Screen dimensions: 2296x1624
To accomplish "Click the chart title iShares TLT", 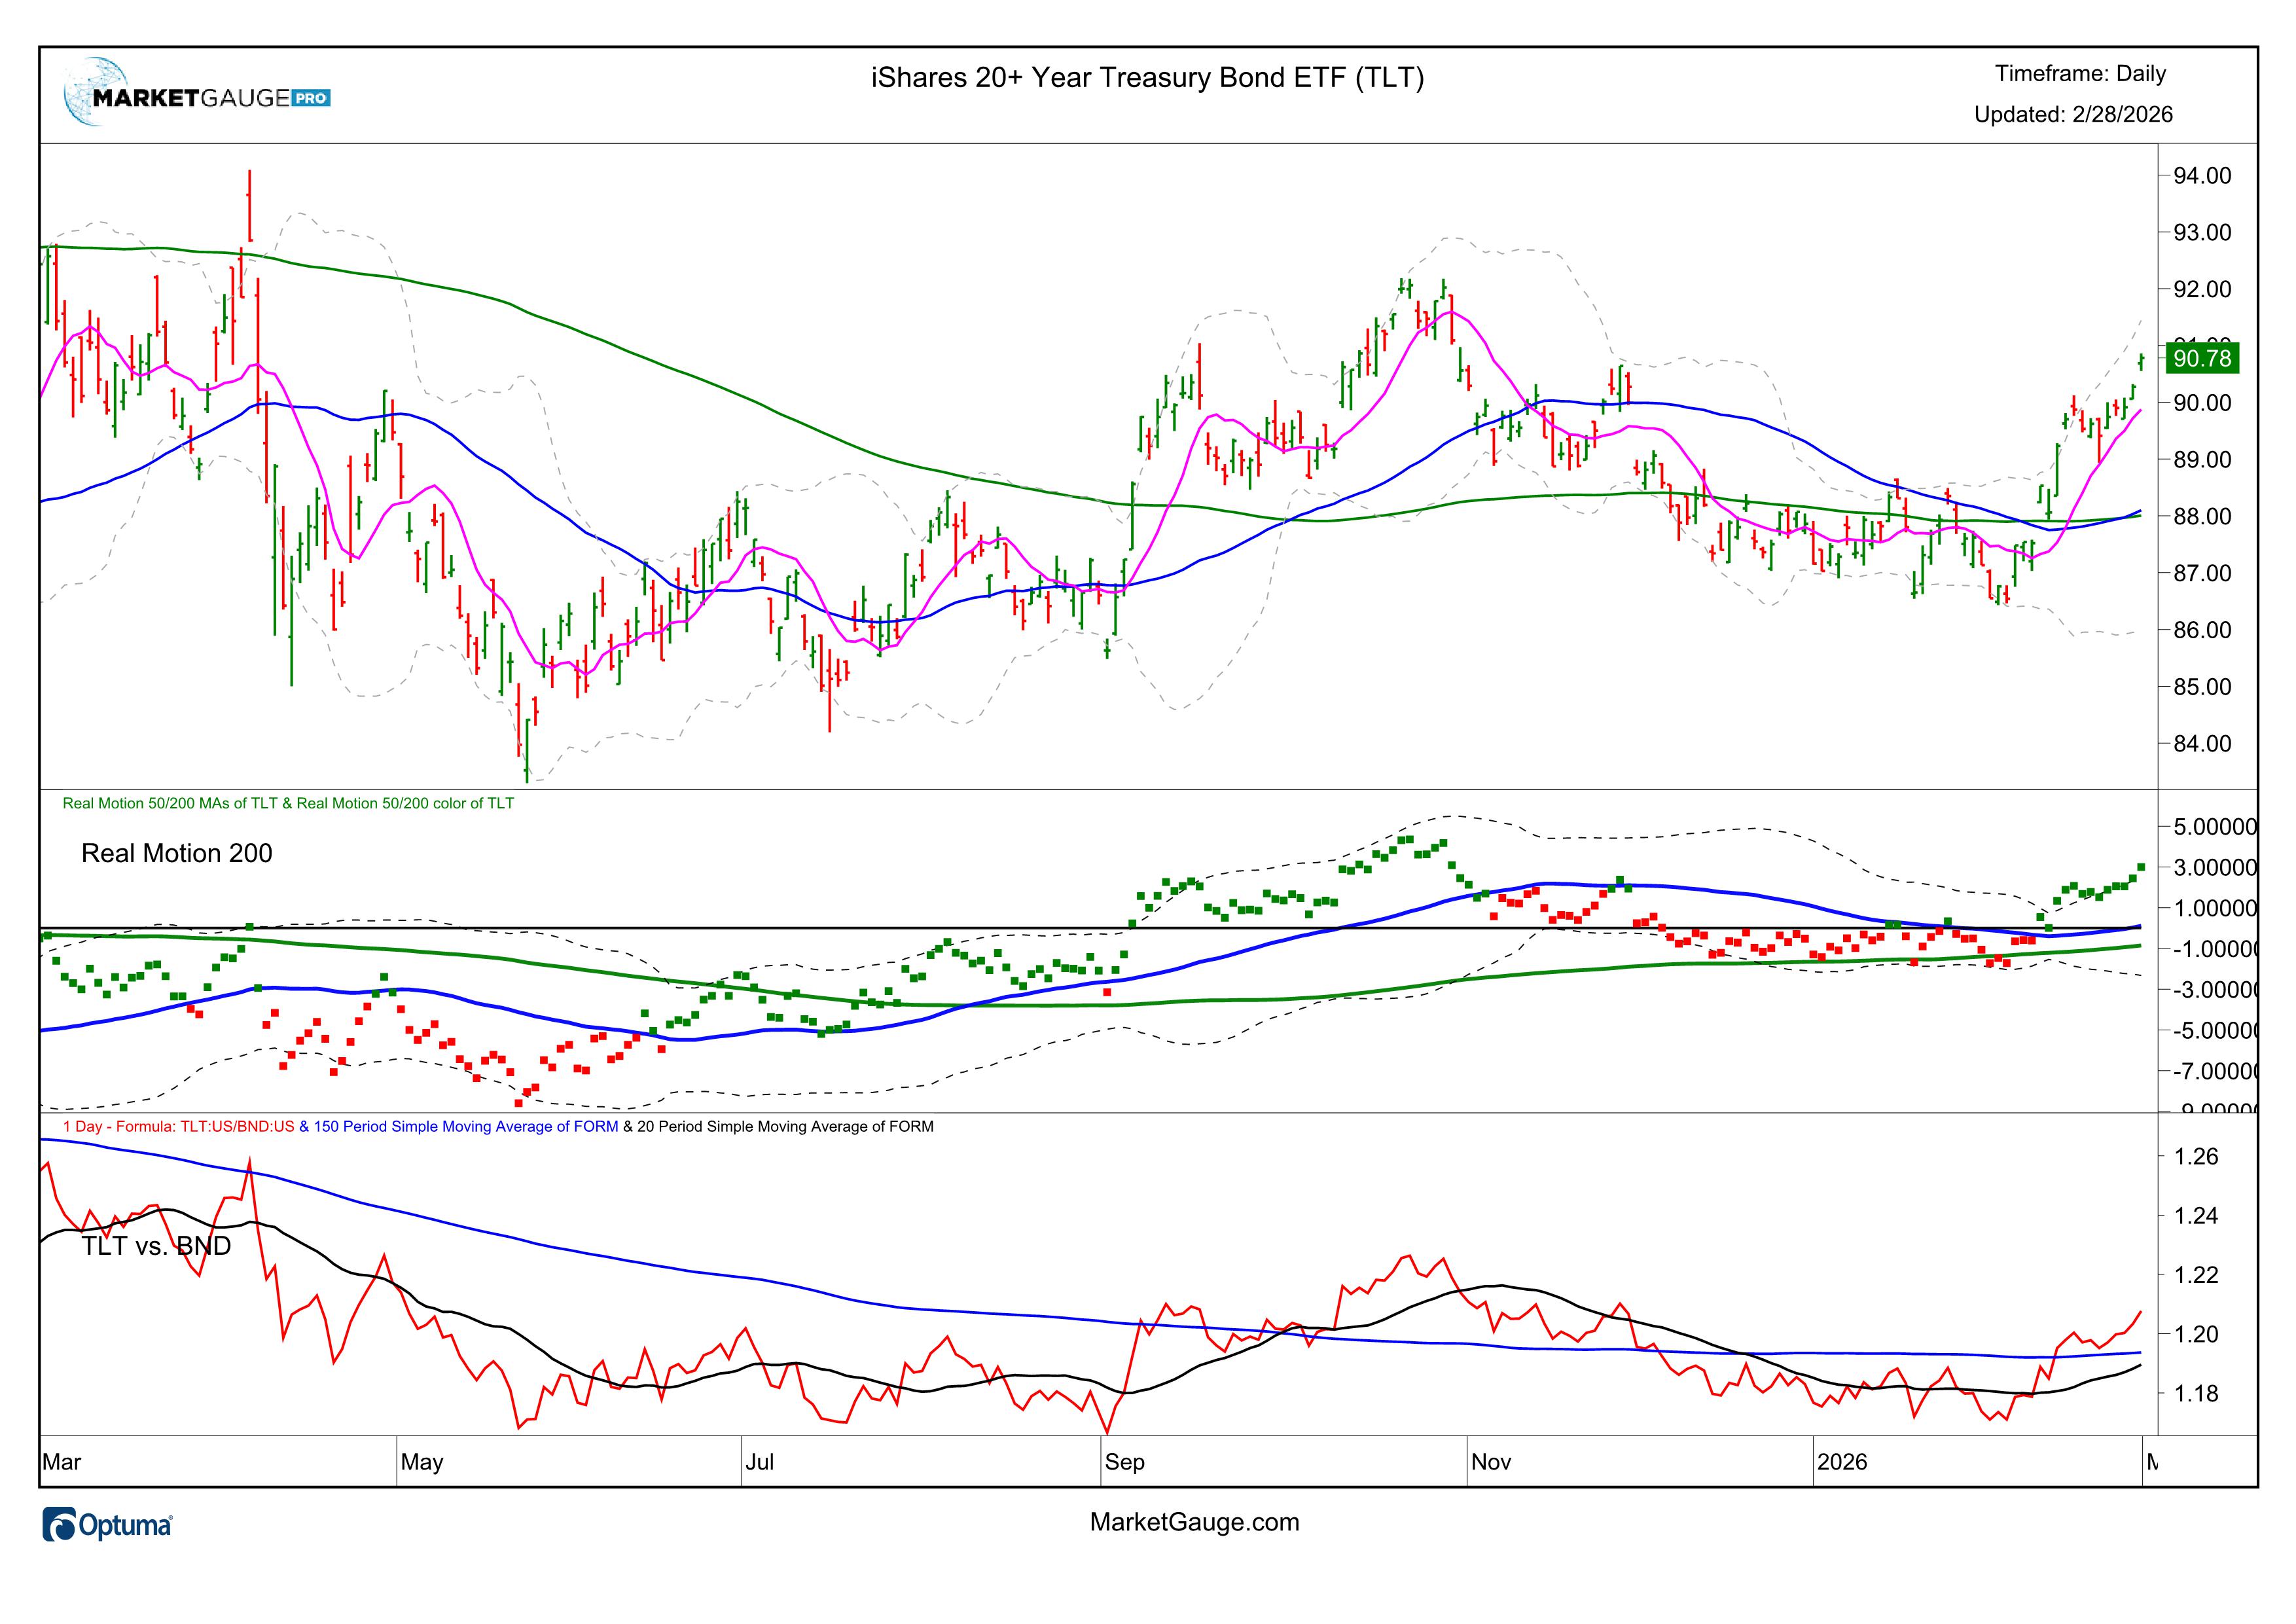I will click(x=1147, y=77).
